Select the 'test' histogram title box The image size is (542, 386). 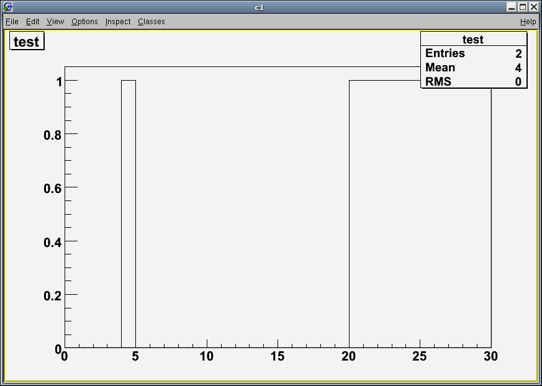coord(27,42)
